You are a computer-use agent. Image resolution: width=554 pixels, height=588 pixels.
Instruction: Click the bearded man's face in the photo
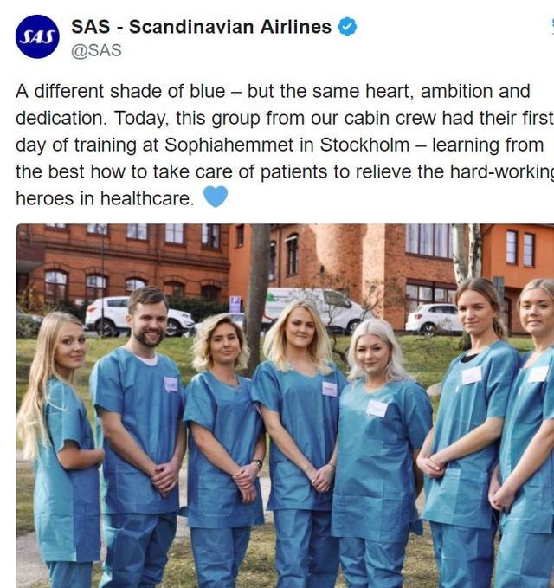(x=149, y=320)
